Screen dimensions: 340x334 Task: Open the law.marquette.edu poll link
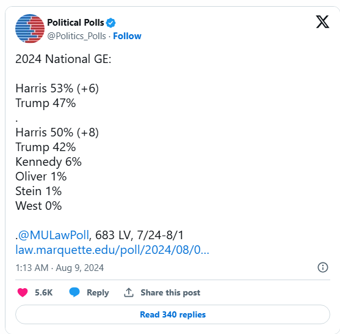[112, 250]
